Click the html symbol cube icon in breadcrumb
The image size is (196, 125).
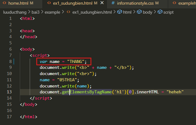[x=120, y=12]
